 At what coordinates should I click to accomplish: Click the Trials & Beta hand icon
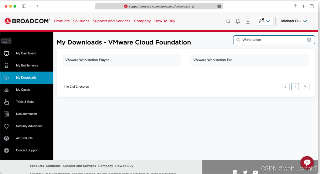tap(6, 102)
